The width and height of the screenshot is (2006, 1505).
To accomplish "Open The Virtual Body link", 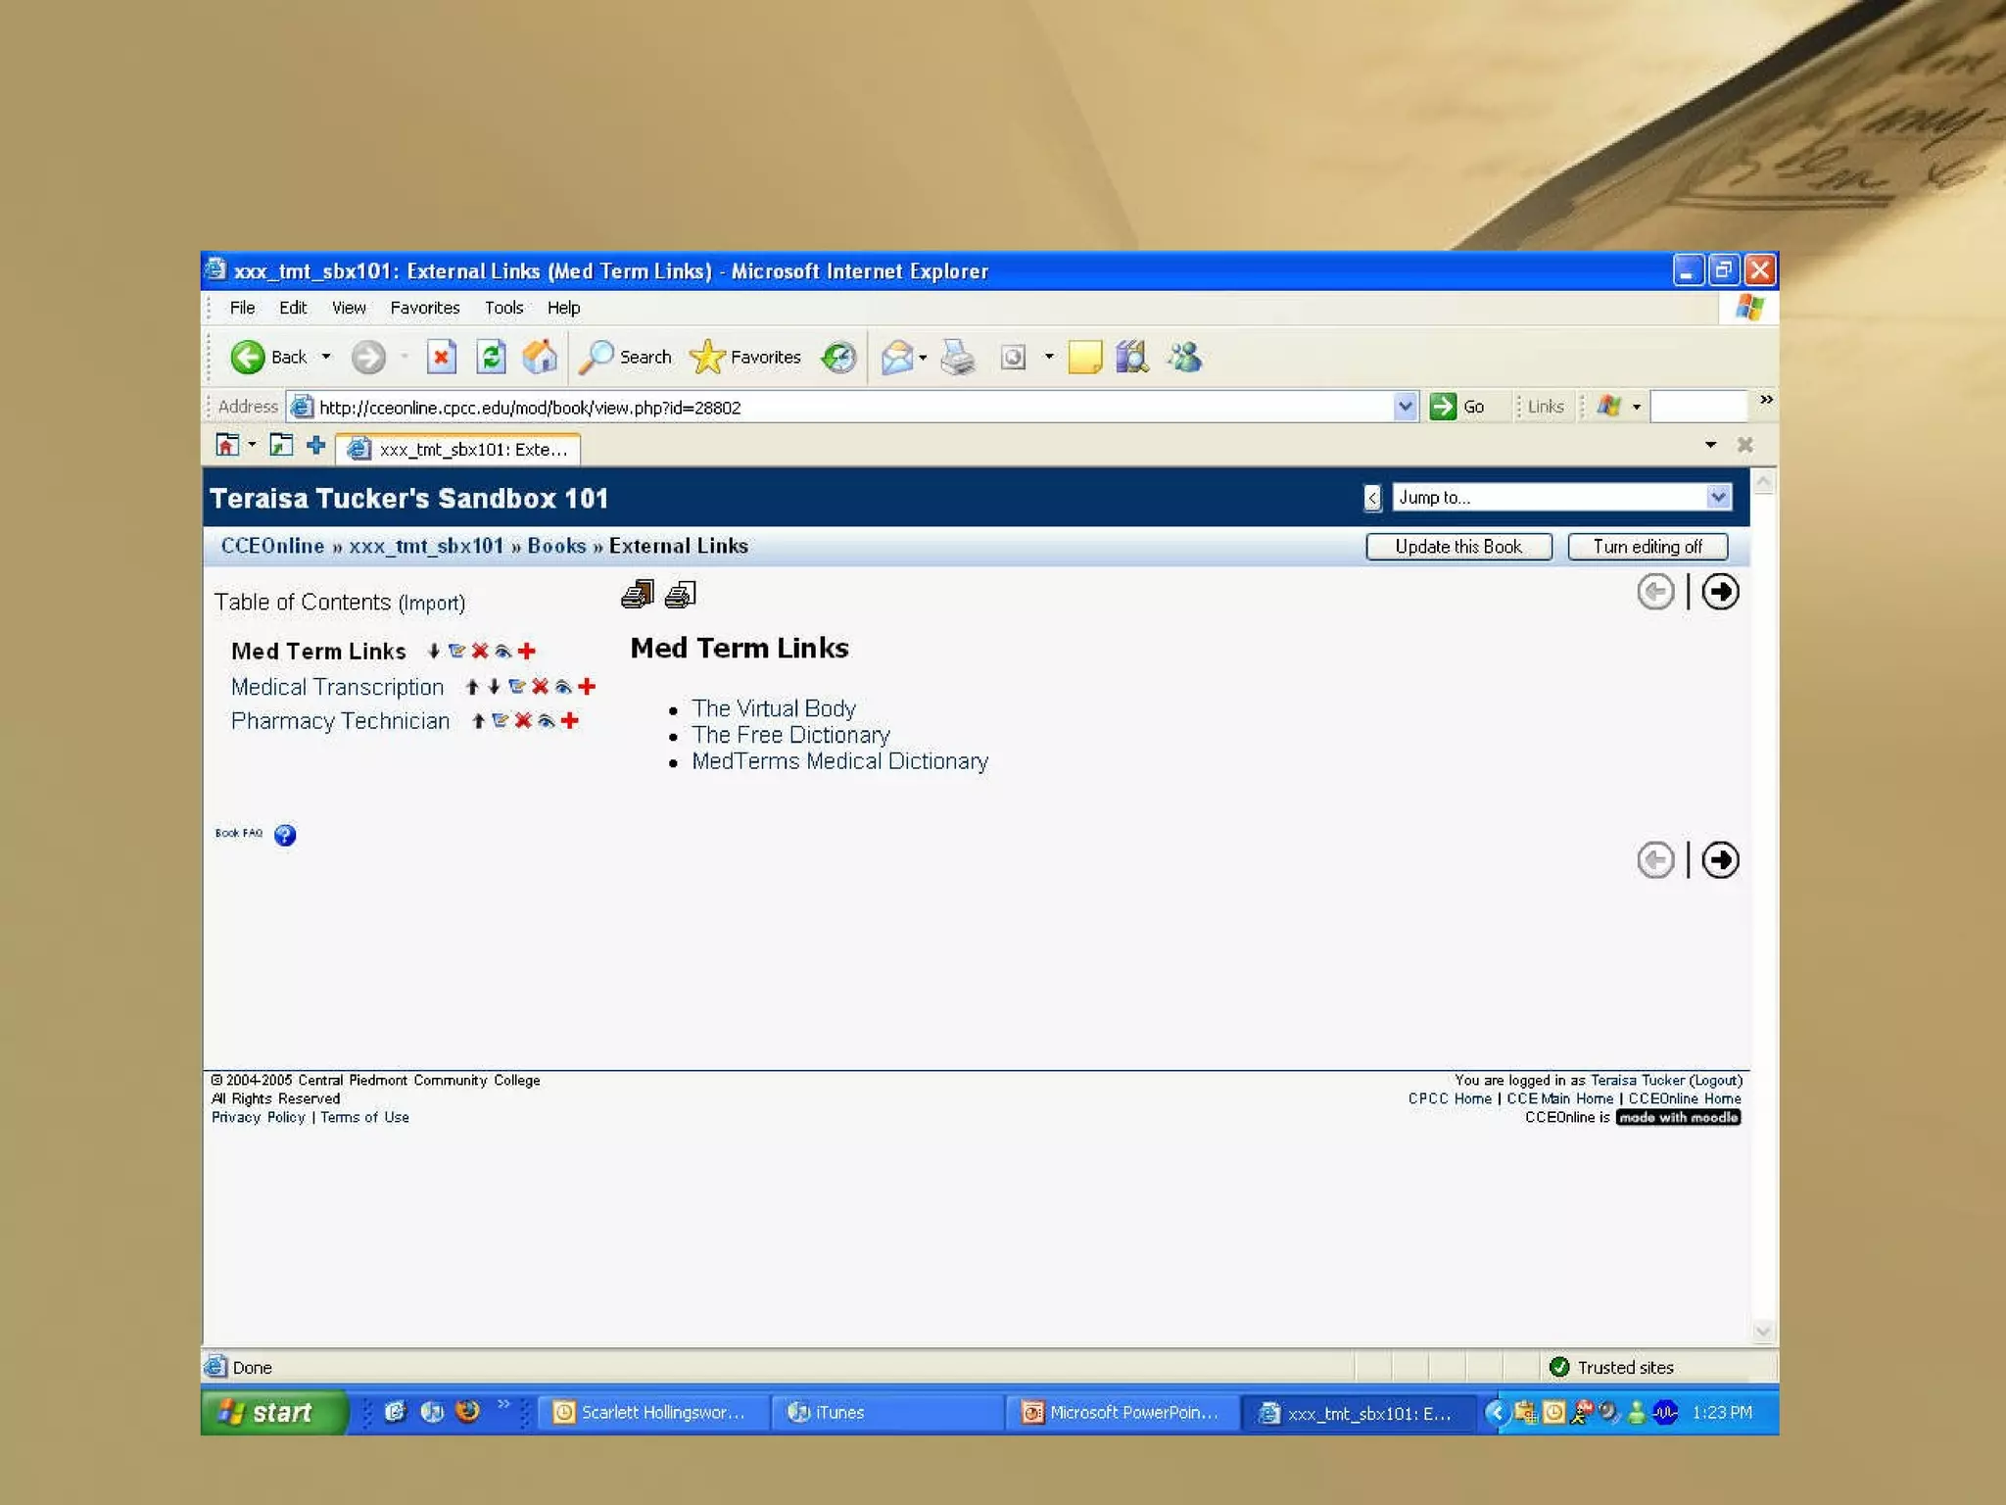I will [x=773, y=707].
